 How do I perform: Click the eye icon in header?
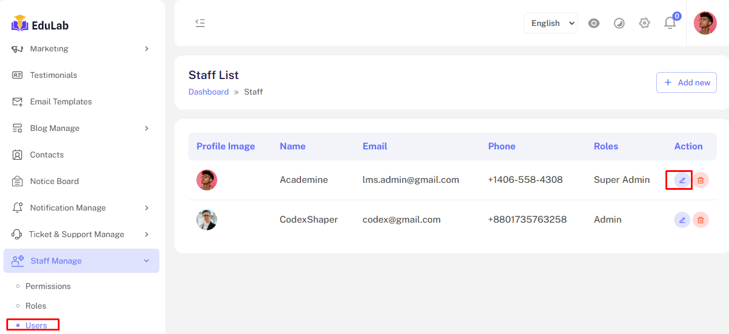click(x=593, y=23)
